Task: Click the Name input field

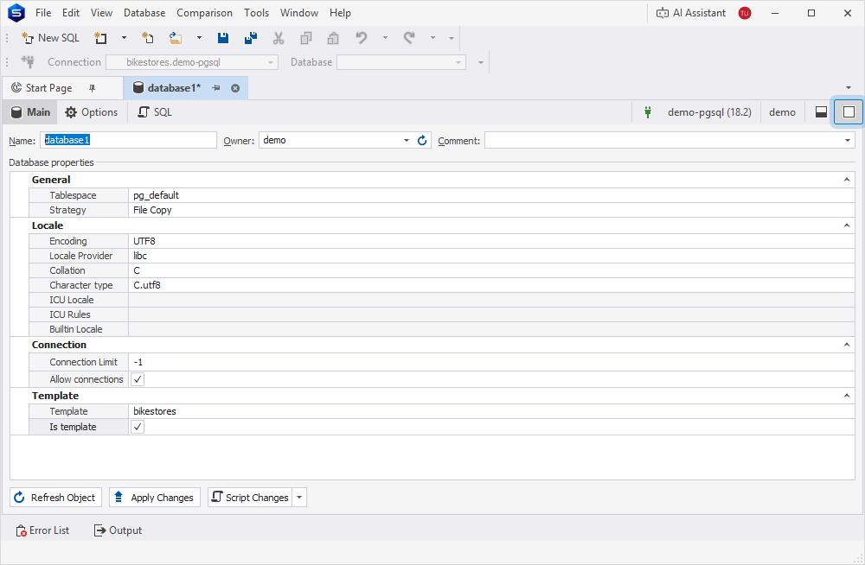Action: pos(129,140)
